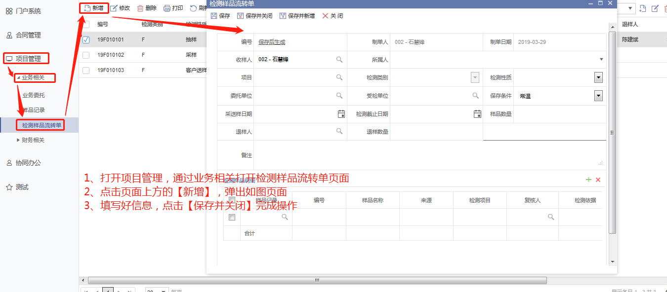Remove detail row using the red X icon

598,180
